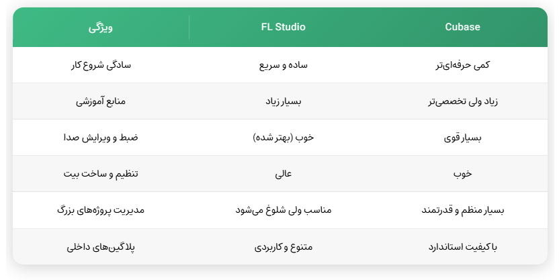Select the ضبط و ویرایش صدا label
The image size is (559, 280).
coord(101,138)
